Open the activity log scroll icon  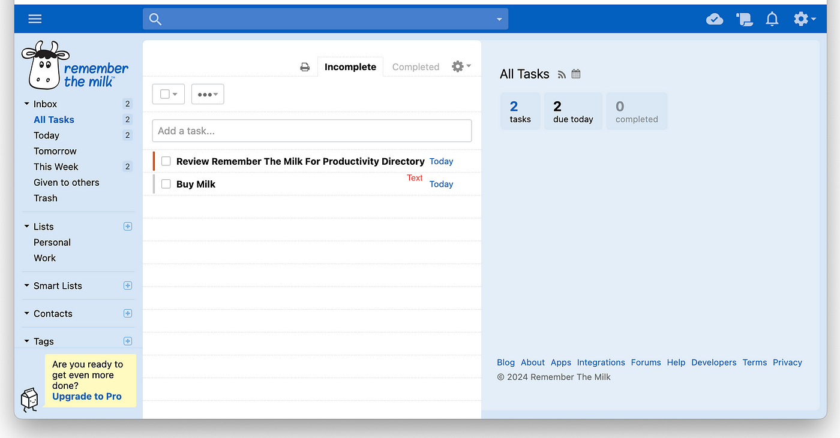tap(744, 19)
